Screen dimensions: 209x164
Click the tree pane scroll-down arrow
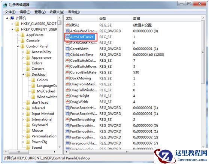click(60, 147)
